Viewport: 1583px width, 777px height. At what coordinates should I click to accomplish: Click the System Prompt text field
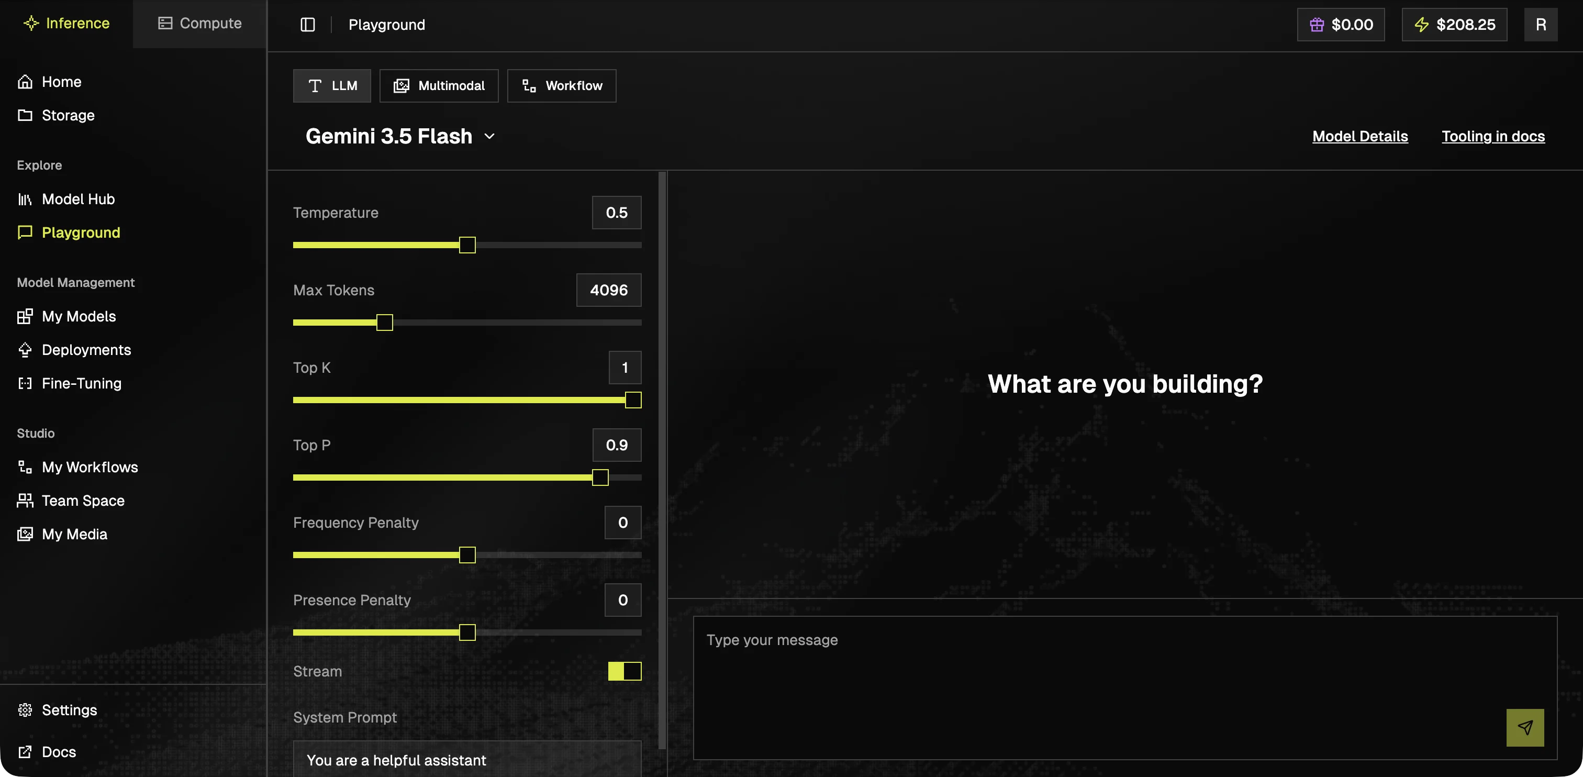[x=467, y=760]
